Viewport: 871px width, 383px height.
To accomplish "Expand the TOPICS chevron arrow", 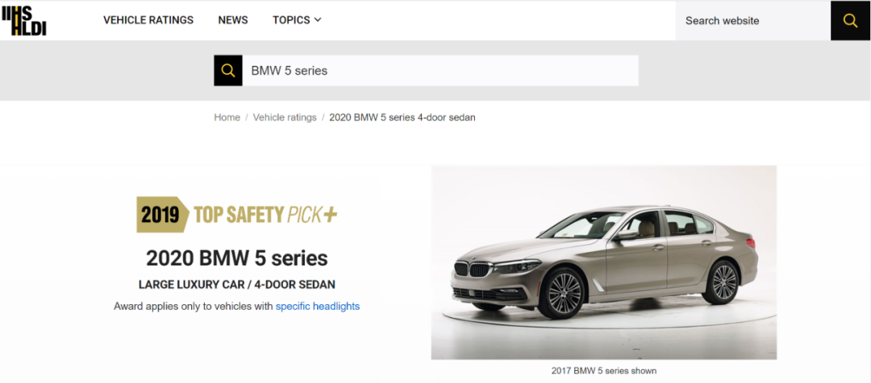I will pyautogui.click(x=318, y=20).
